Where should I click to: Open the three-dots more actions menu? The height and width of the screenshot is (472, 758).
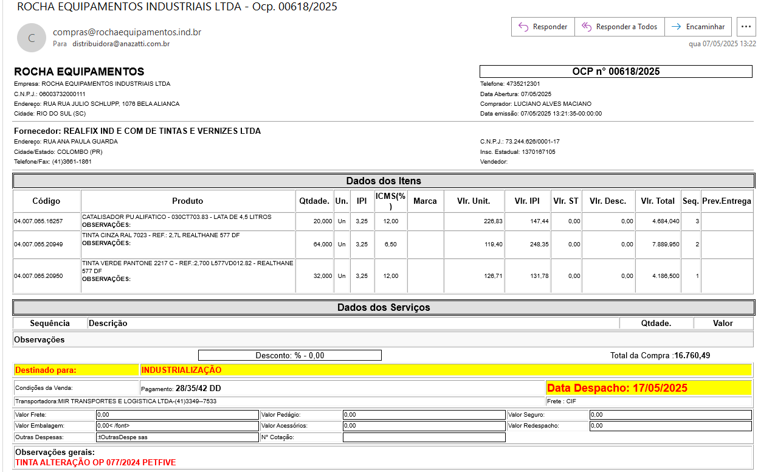746,27
